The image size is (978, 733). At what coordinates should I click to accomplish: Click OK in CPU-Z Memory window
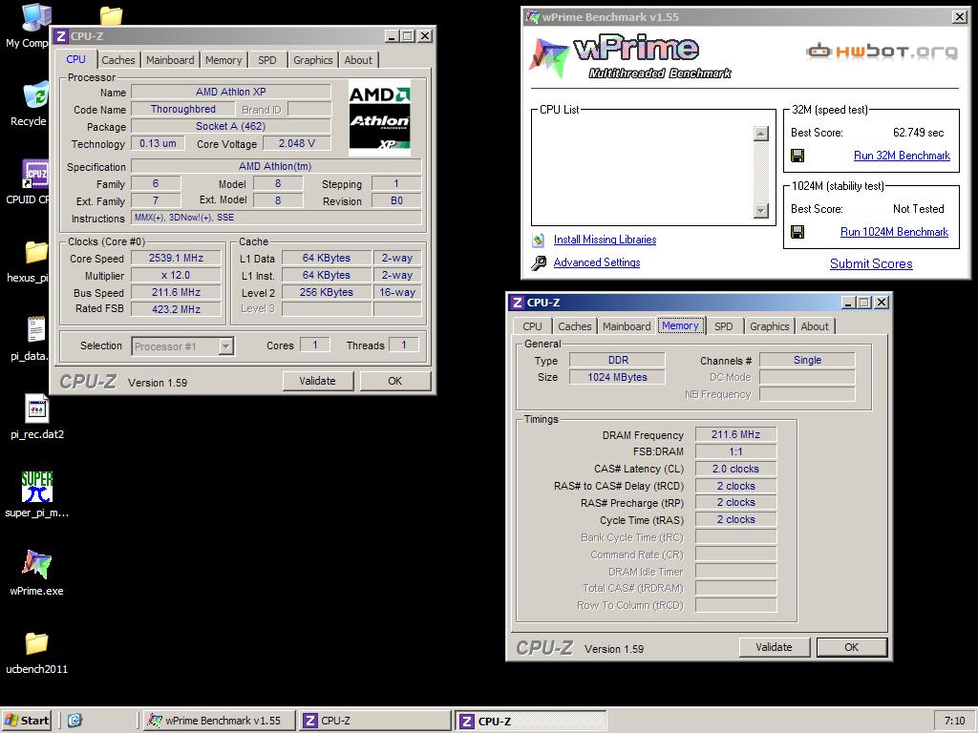[851, 647]
